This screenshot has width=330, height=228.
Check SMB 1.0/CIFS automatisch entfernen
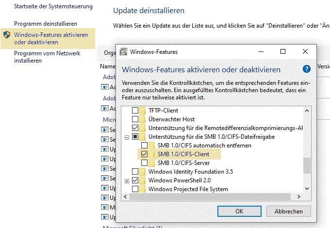[x=144, y=146]
